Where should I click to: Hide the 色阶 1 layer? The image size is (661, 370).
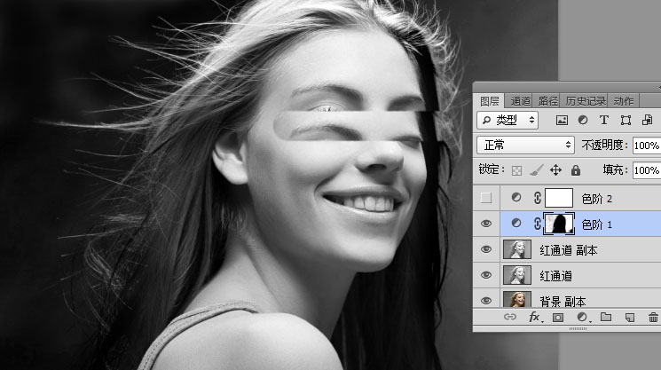(486, 224)
